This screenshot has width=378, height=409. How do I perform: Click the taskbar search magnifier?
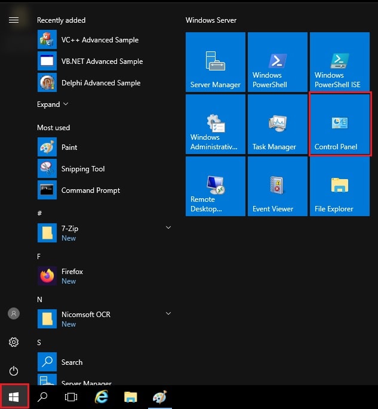(x=42, y=396)
